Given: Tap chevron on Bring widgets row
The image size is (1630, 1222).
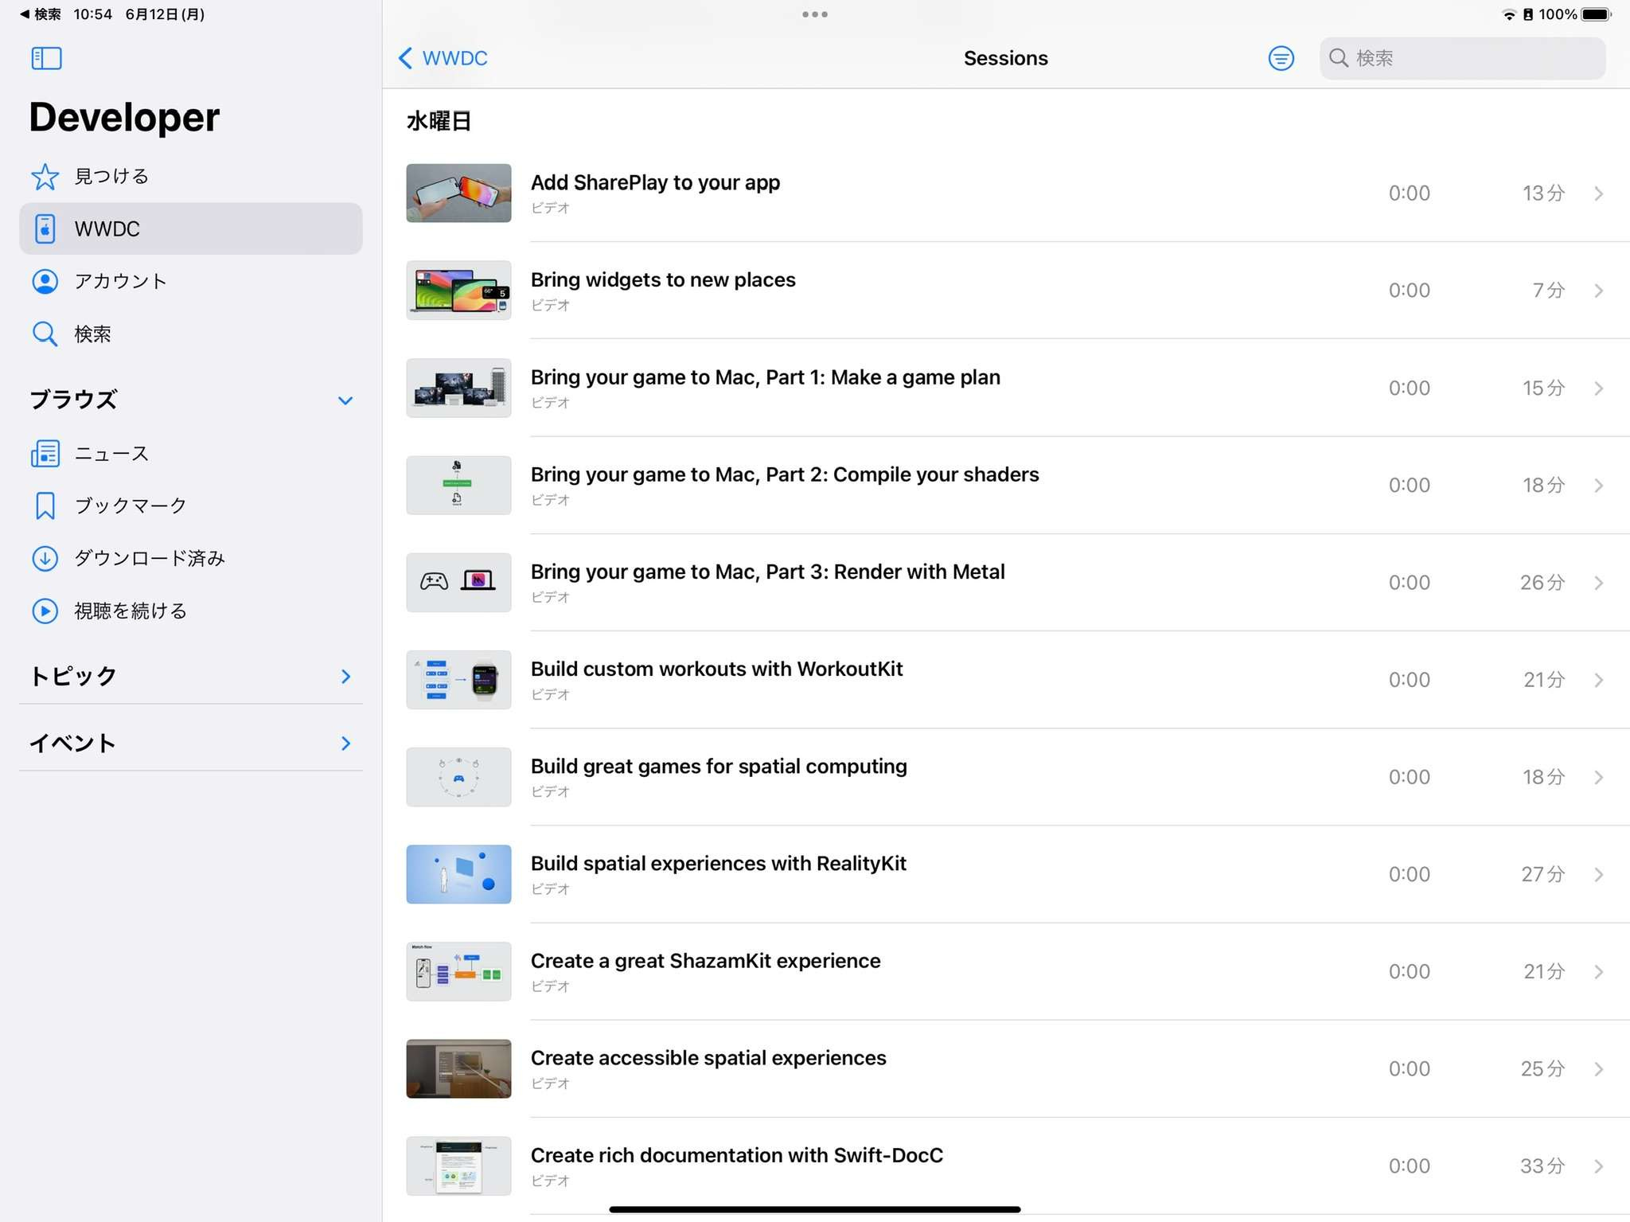Looking at the screenshot, I should (x=1598, y=291).
